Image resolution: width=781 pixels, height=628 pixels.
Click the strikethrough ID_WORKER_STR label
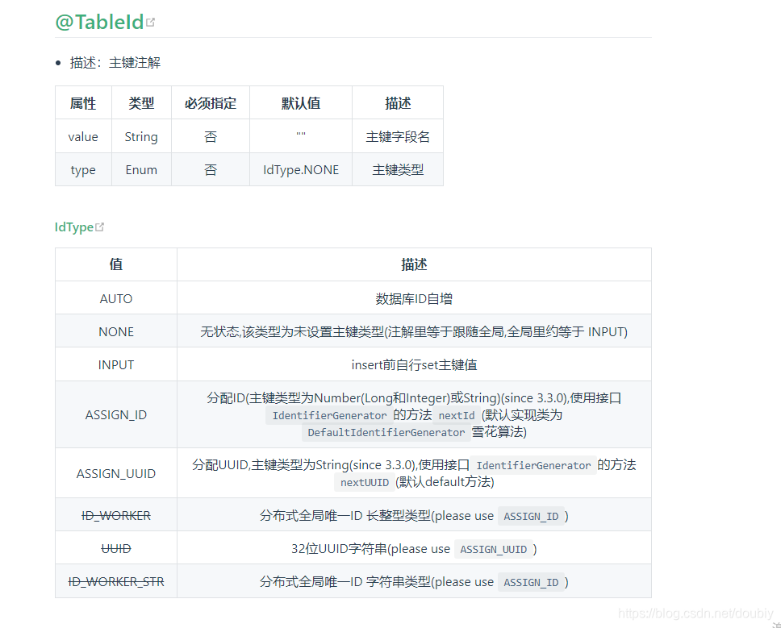click(x=115, y=581)
